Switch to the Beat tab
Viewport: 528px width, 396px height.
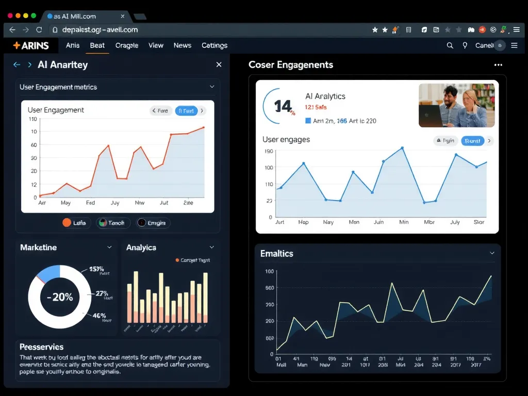[x=97, y=45]
